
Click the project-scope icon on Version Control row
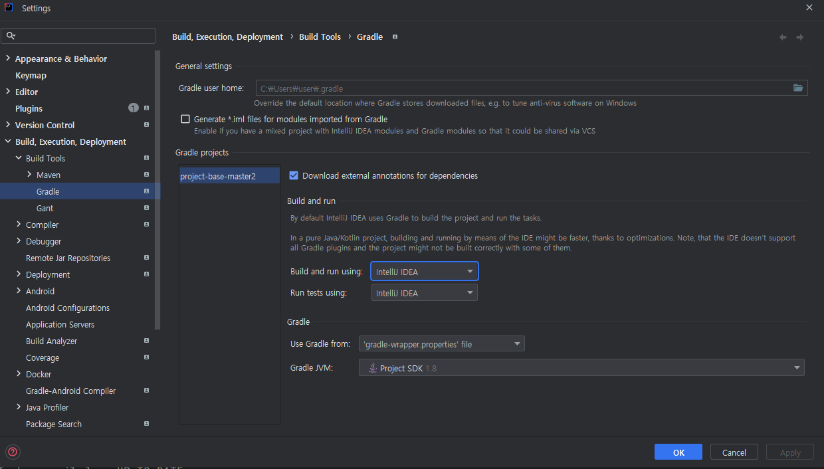pos(146,125)
